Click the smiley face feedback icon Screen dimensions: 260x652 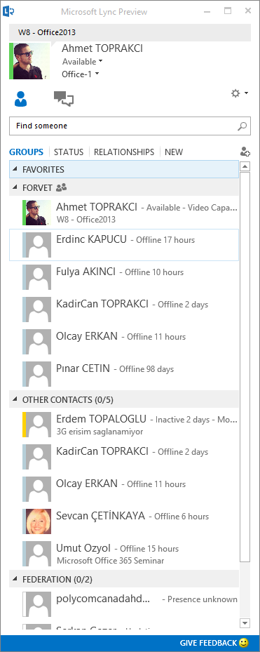coord(244,643)
